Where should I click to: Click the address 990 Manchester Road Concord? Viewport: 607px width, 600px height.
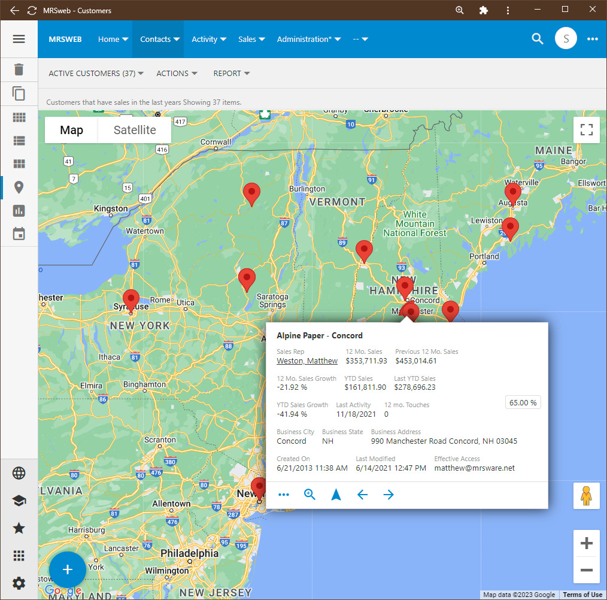point(444,441)
